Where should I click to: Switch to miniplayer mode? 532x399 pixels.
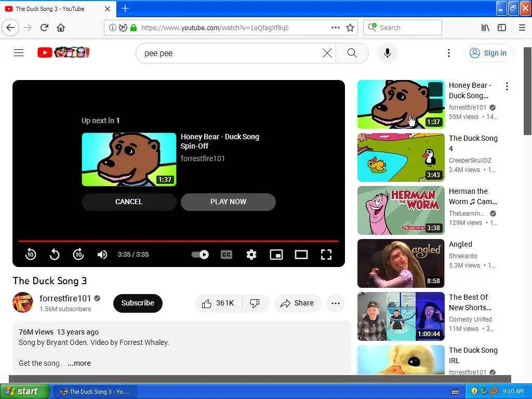(276, 255)
